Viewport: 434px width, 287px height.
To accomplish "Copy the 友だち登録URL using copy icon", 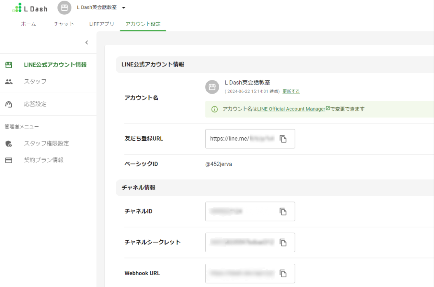I will 283,139.
